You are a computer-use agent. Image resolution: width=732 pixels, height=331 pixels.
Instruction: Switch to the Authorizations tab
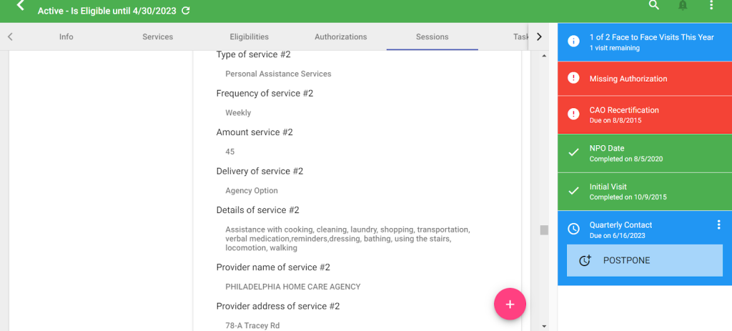point(340,36)
